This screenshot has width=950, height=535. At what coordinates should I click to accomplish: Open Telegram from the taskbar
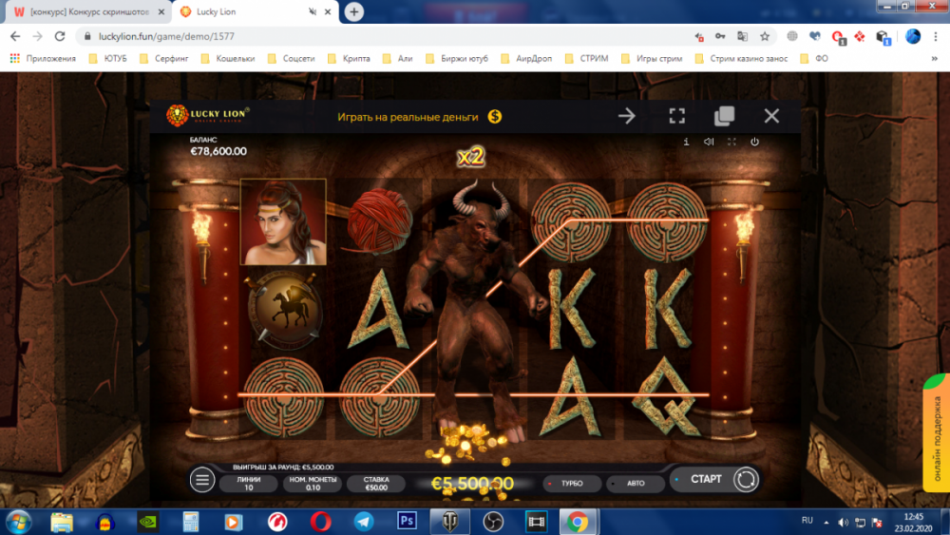(x=363, y=521)
